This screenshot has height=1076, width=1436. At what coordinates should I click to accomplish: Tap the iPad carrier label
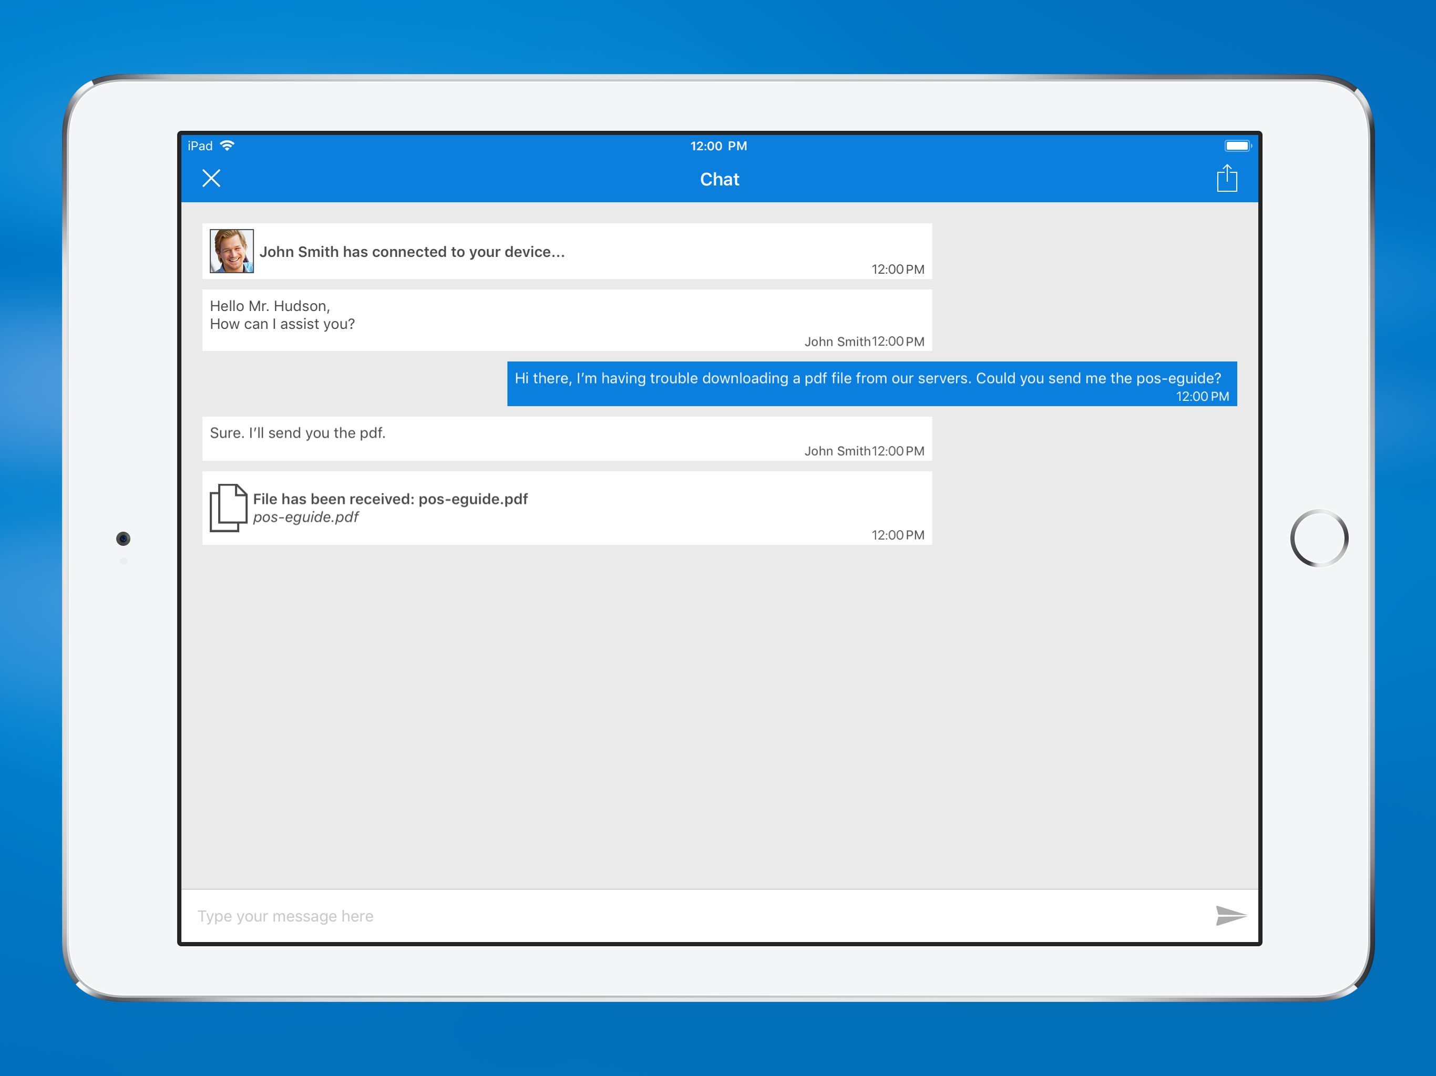(x=200, y=146)
